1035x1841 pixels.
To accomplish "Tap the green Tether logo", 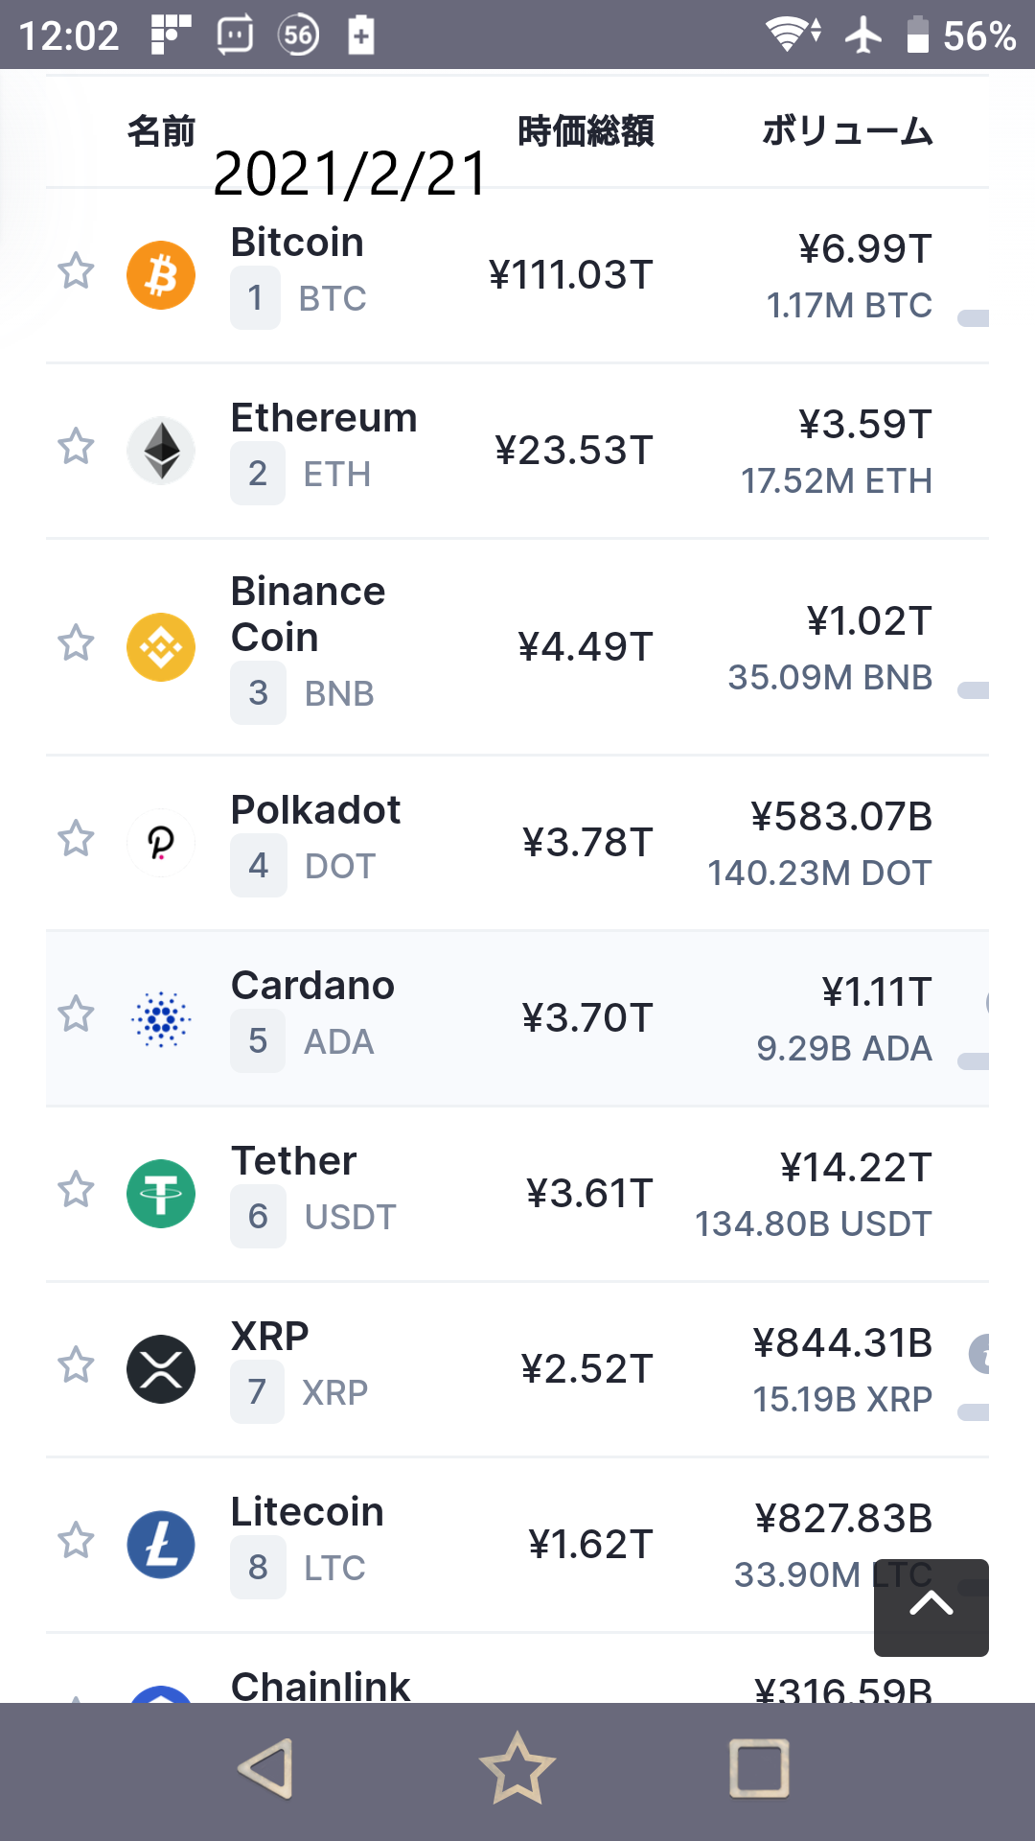I will point(161,1194).
